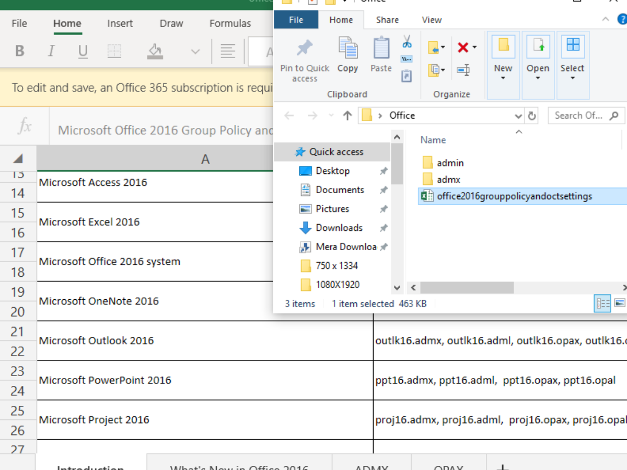The image size is (627, 470).
Task: Open the File tab in File Explorer
Action: (296, 20)
